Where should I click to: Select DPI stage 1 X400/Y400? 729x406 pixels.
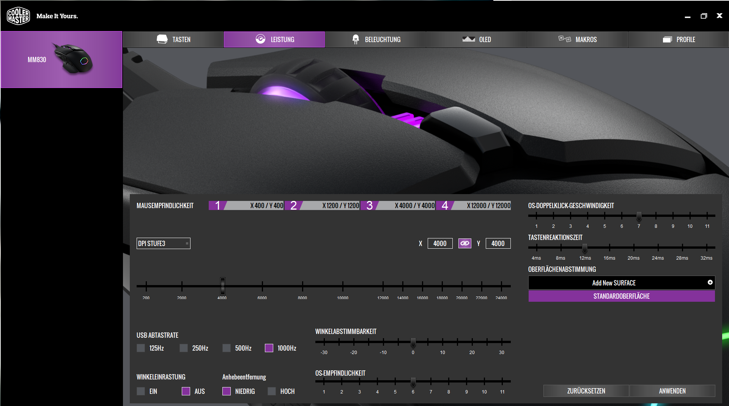tap(246, 205)
